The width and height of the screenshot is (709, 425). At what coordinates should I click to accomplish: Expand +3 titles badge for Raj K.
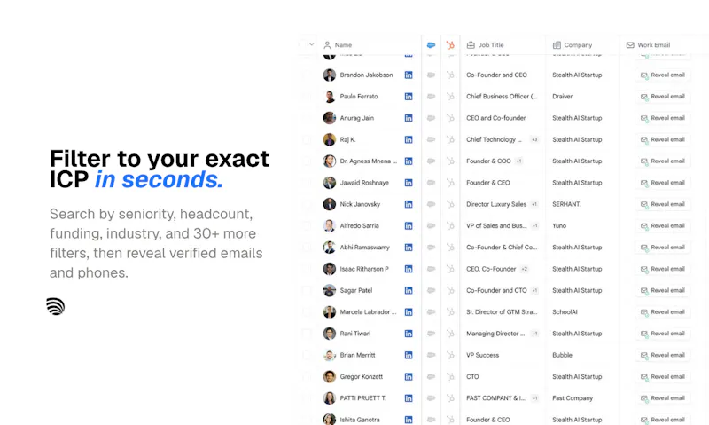tap(534, 139)
